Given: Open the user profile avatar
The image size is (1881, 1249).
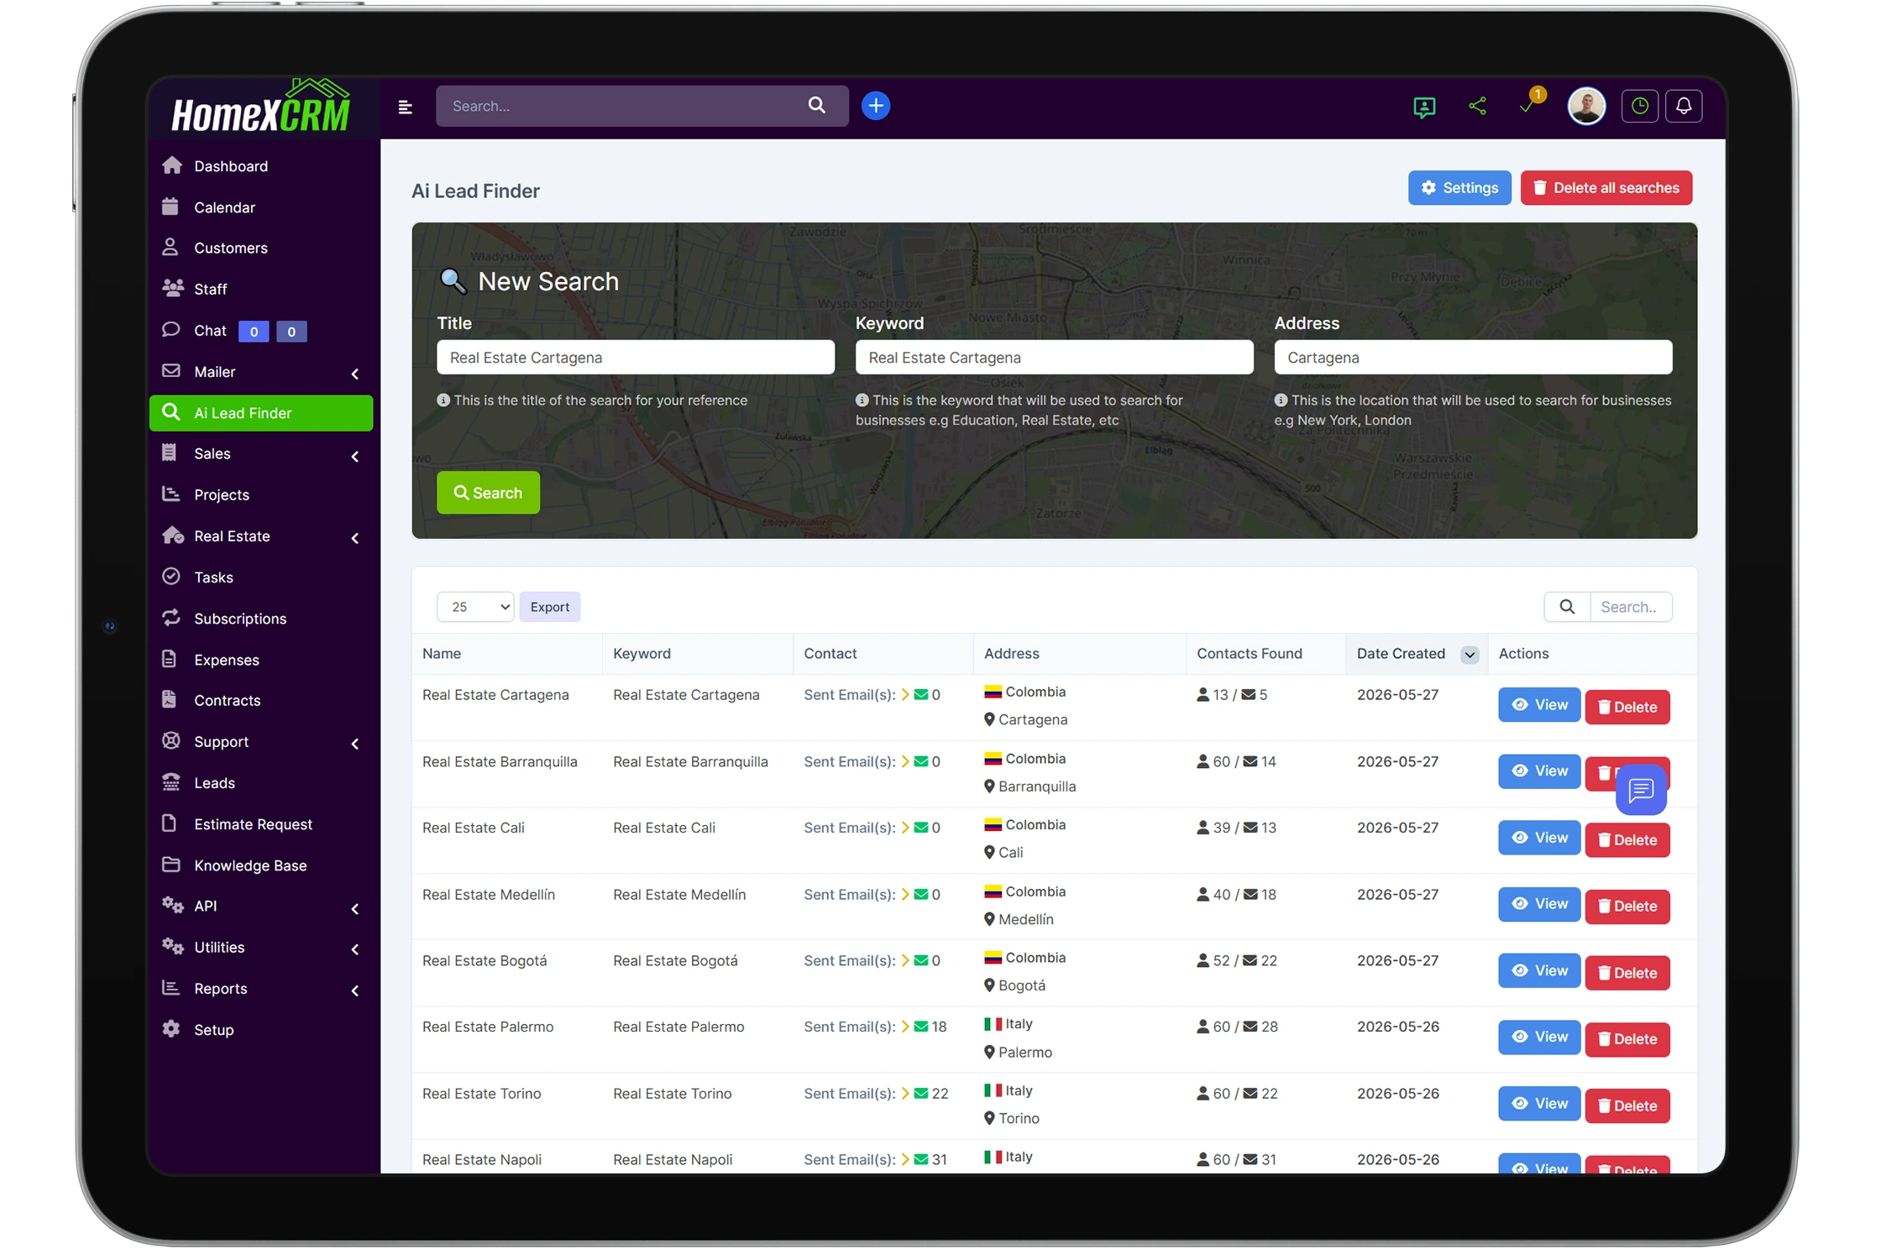Looking at the screenshot, I should 1586,107.
